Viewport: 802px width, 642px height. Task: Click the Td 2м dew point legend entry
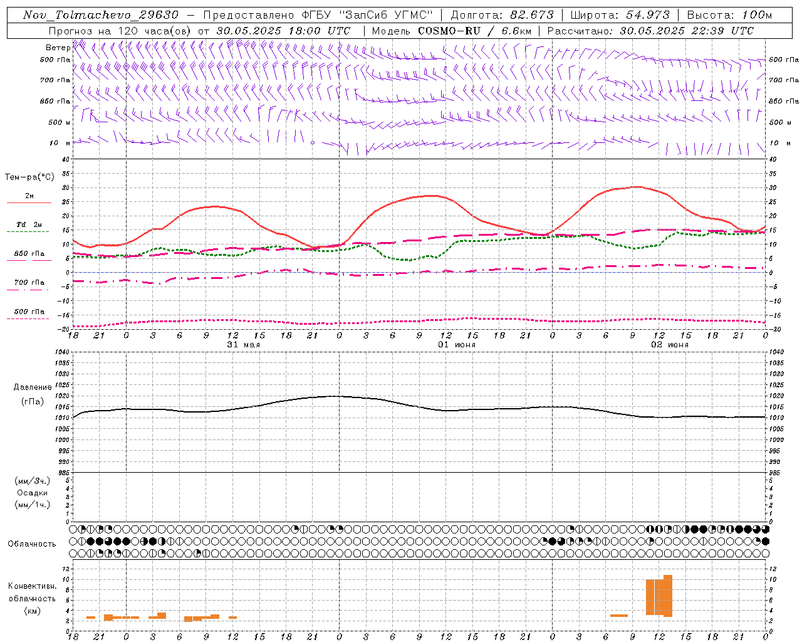[x=29, y=224]
